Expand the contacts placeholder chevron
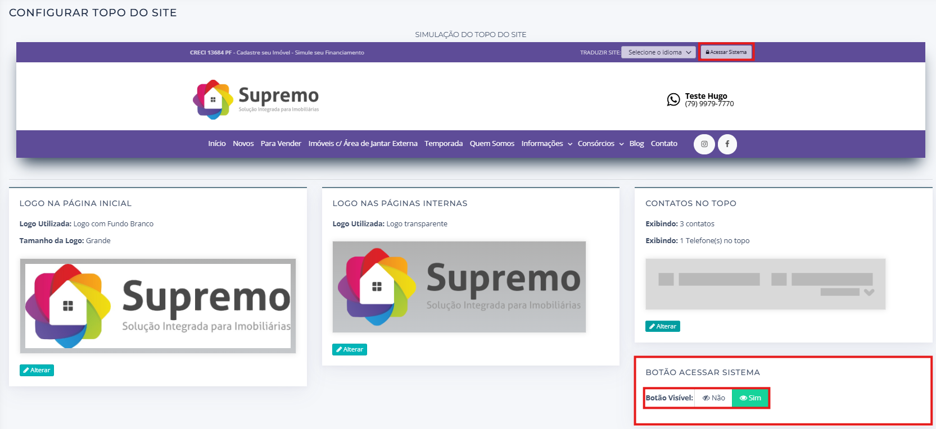Viewport: 936px width, 429px height. [869, 292]
